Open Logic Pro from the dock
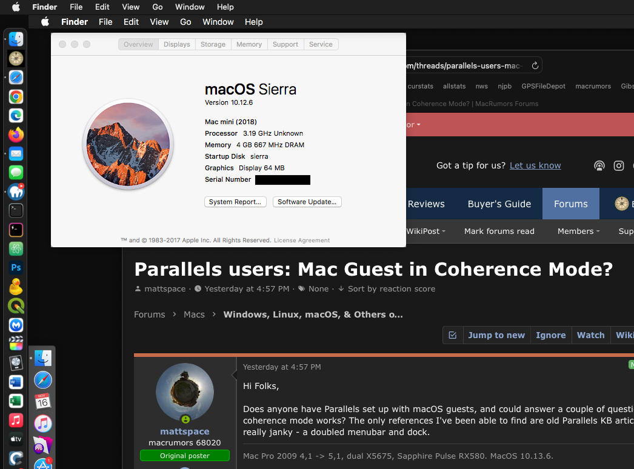The height and width of the screenshot is (469, 634). (16, 363)
